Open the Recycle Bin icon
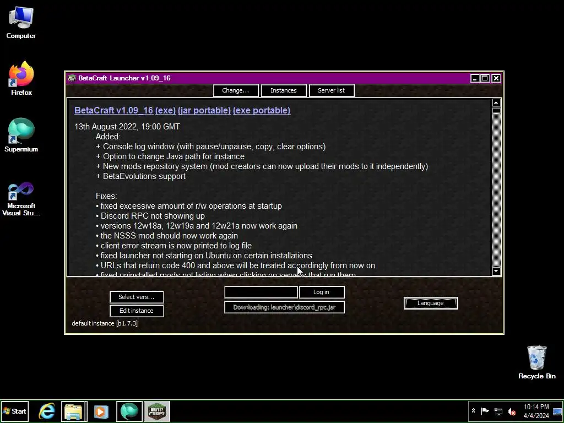564x423 pixels. (x=536, y=362)
